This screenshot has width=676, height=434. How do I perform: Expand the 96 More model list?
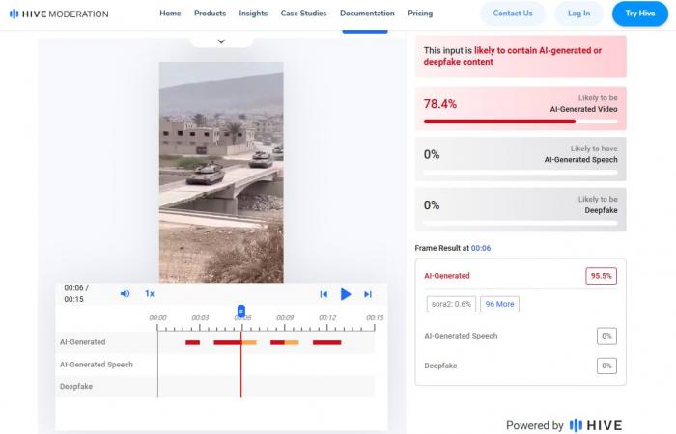(x=499, y=304)
